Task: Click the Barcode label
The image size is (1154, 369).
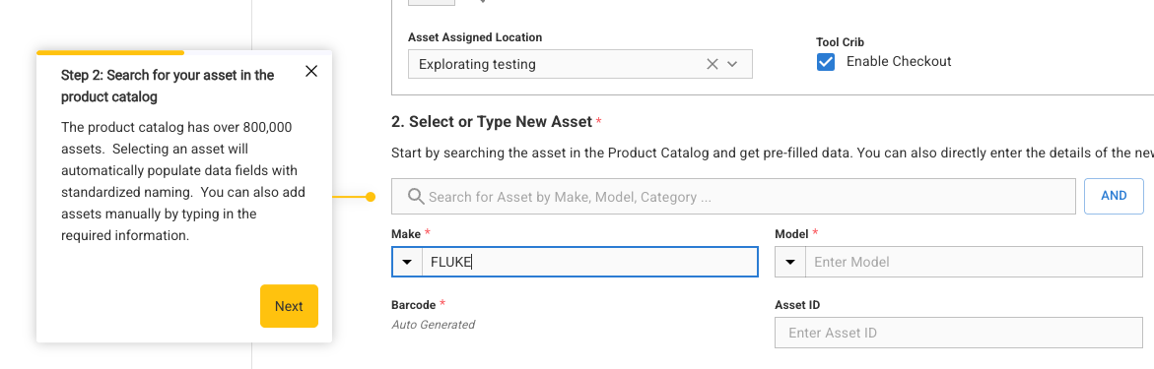Action: (414, 304)
